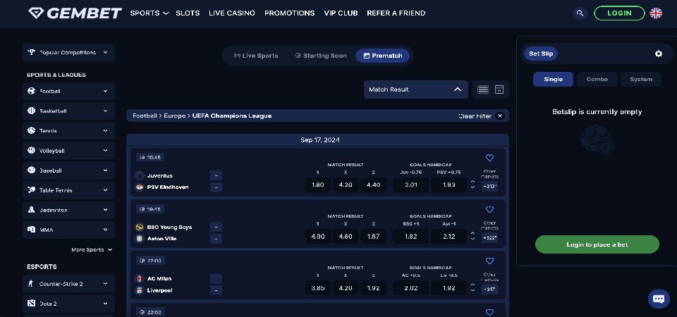
Task: Pick PSV Eindhoven win odds 4.40
Action: coord(374,185)
